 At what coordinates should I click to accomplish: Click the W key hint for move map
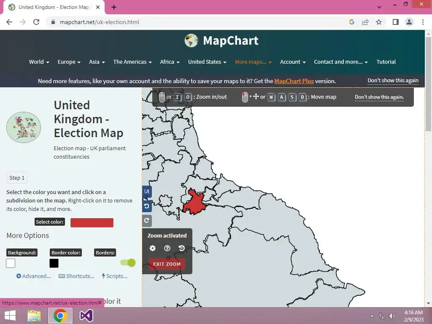point(271,97)
